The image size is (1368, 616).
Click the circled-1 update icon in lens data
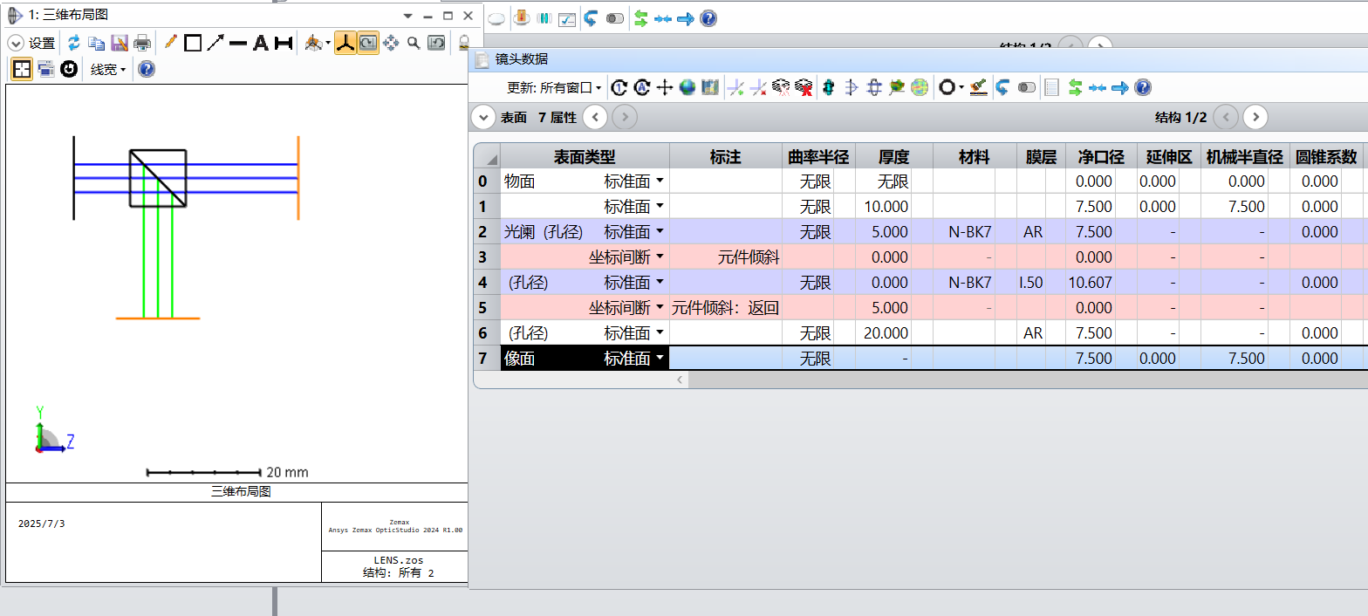[619, 87]
